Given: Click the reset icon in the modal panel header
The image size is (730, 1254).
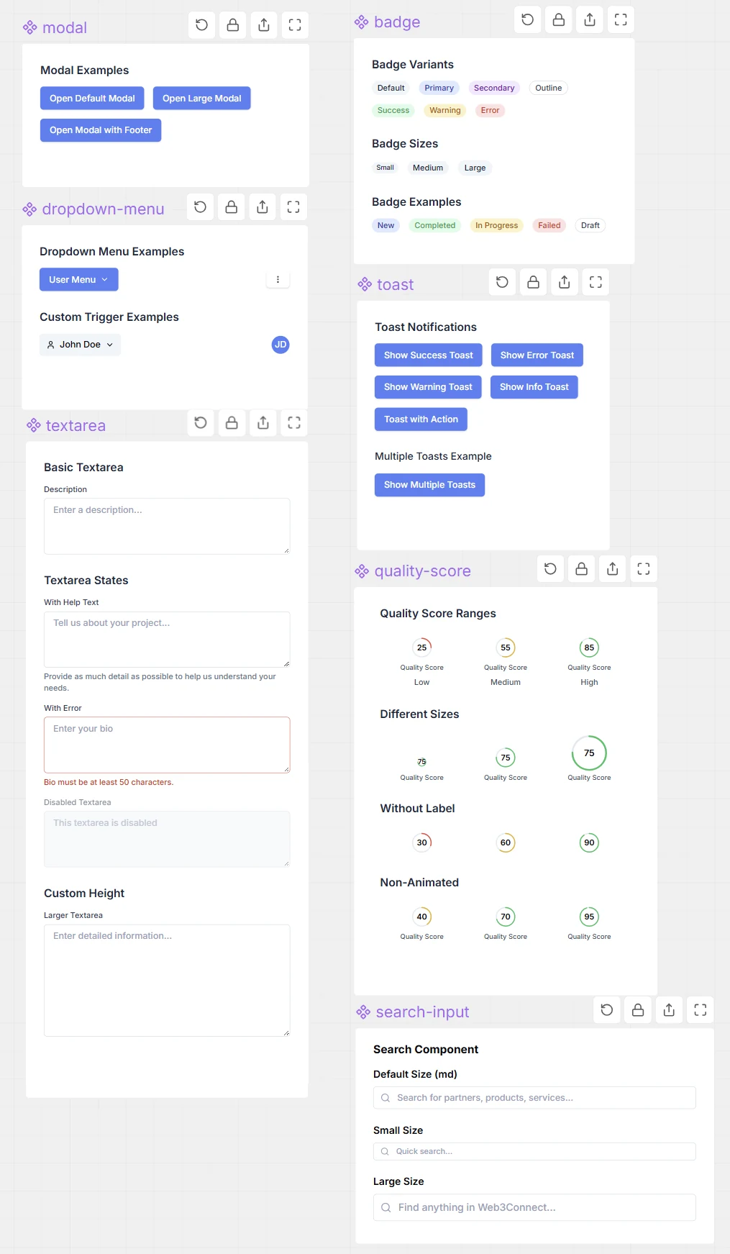Looking at the screenshot, I should click(202, 25).
